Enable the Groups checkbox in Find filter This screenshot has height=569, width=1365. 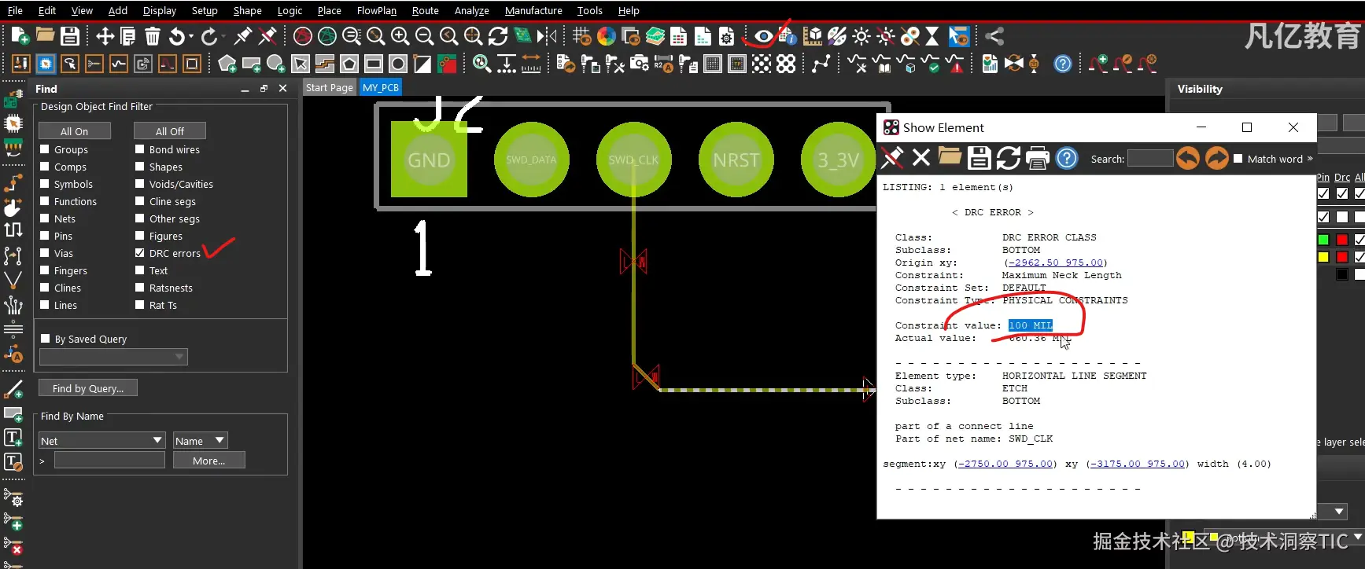45,149
